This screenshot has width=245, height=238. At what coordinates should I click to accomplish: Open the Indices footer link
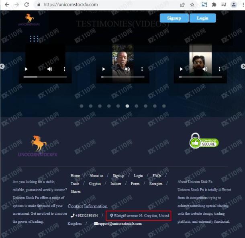(116, 184)
